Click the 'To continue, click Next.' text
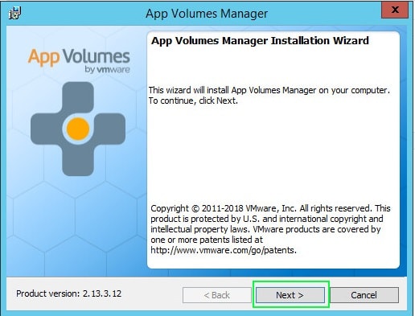 (193, 101)
